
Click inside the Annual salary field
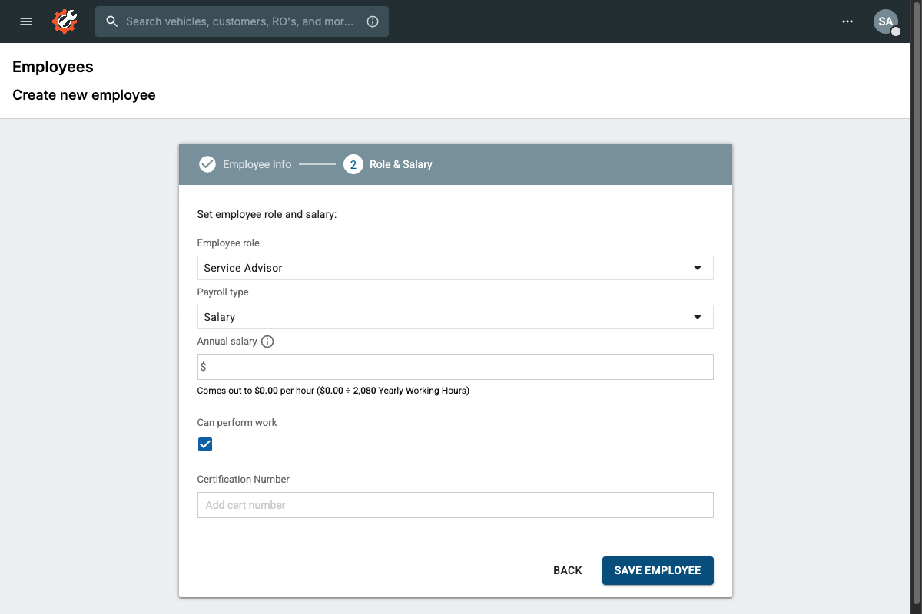point(455,366)
